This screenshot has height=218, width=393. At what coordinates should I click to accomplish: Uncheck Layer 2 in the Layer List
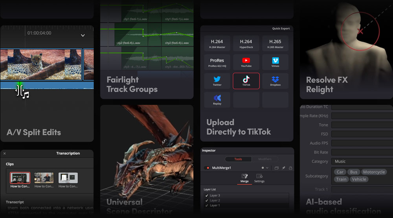pos(207,201)
